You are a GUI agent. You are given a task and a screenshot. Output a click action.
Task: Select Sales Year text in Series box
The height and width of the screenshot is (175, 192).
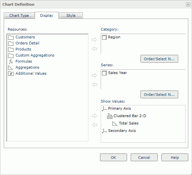pyautogui.click(x=118, y=73)
